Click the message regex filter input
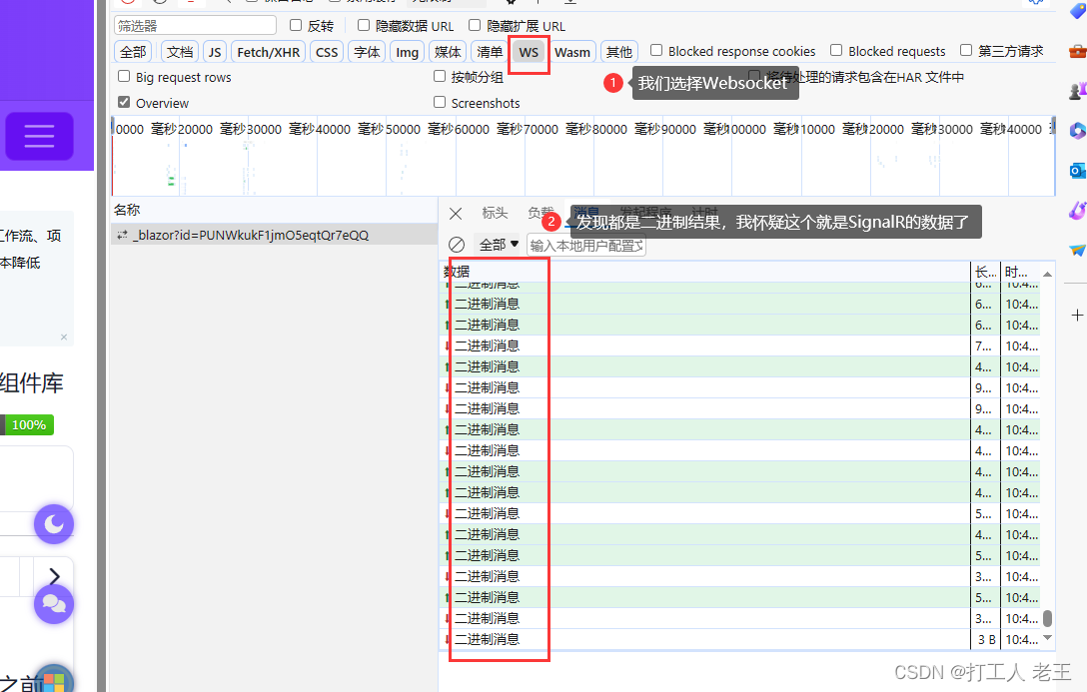Image resolution: width=1087 pixels, height=692 pixels. 586,246
